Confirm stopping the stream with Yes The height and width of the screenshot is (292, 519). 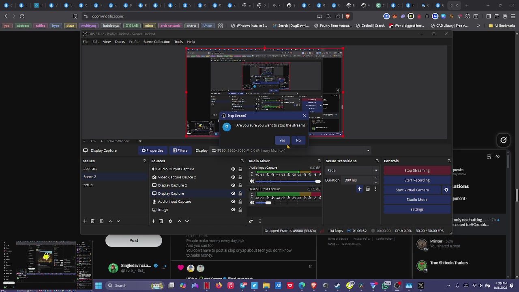tap(282, 140)
